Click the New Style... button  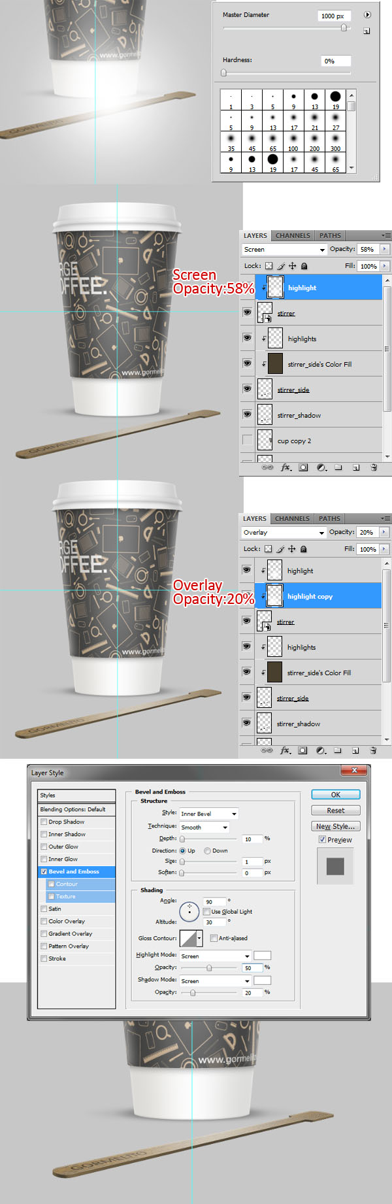[335, 826]
